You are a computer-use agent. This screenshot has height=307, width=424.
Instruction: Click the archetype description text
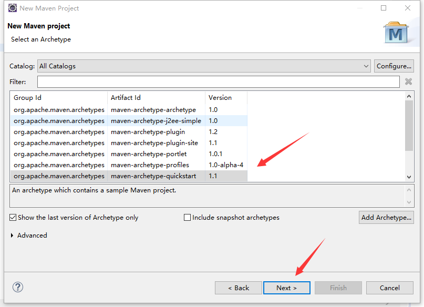[x=94, y=190]
